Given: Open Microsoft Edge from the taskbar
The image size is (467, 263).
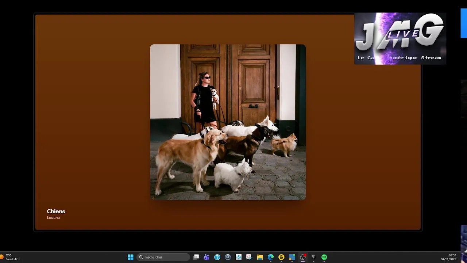Looking at the screenshot, I should pos(271,257).
